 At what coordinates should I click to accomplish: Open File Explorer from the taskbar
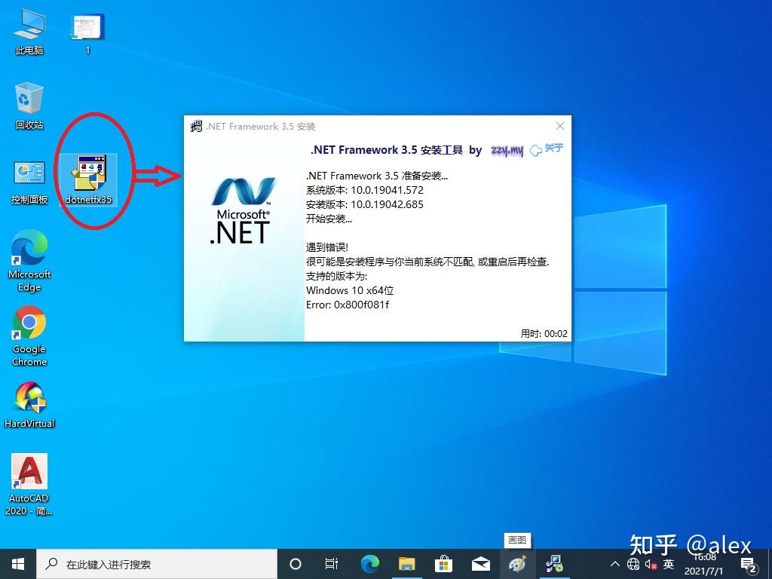pyautogui.click(x=406, y=564)
